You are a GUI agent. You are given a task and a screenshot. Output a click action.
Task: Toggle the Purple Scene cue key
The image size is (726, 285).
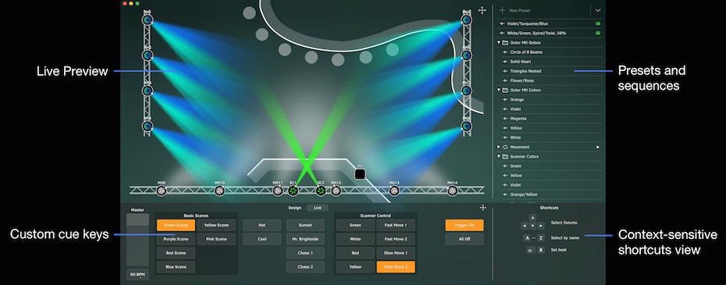pos(176,239)
